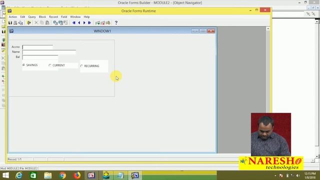Click the Copy icon in the runtime toolbar

42,22
